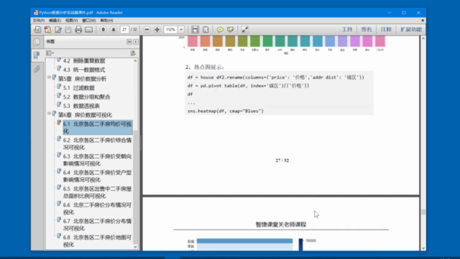Select the 第6章 chapter bookmark
The height and width of the screenshot is (259, 460).
pos(85,115)
